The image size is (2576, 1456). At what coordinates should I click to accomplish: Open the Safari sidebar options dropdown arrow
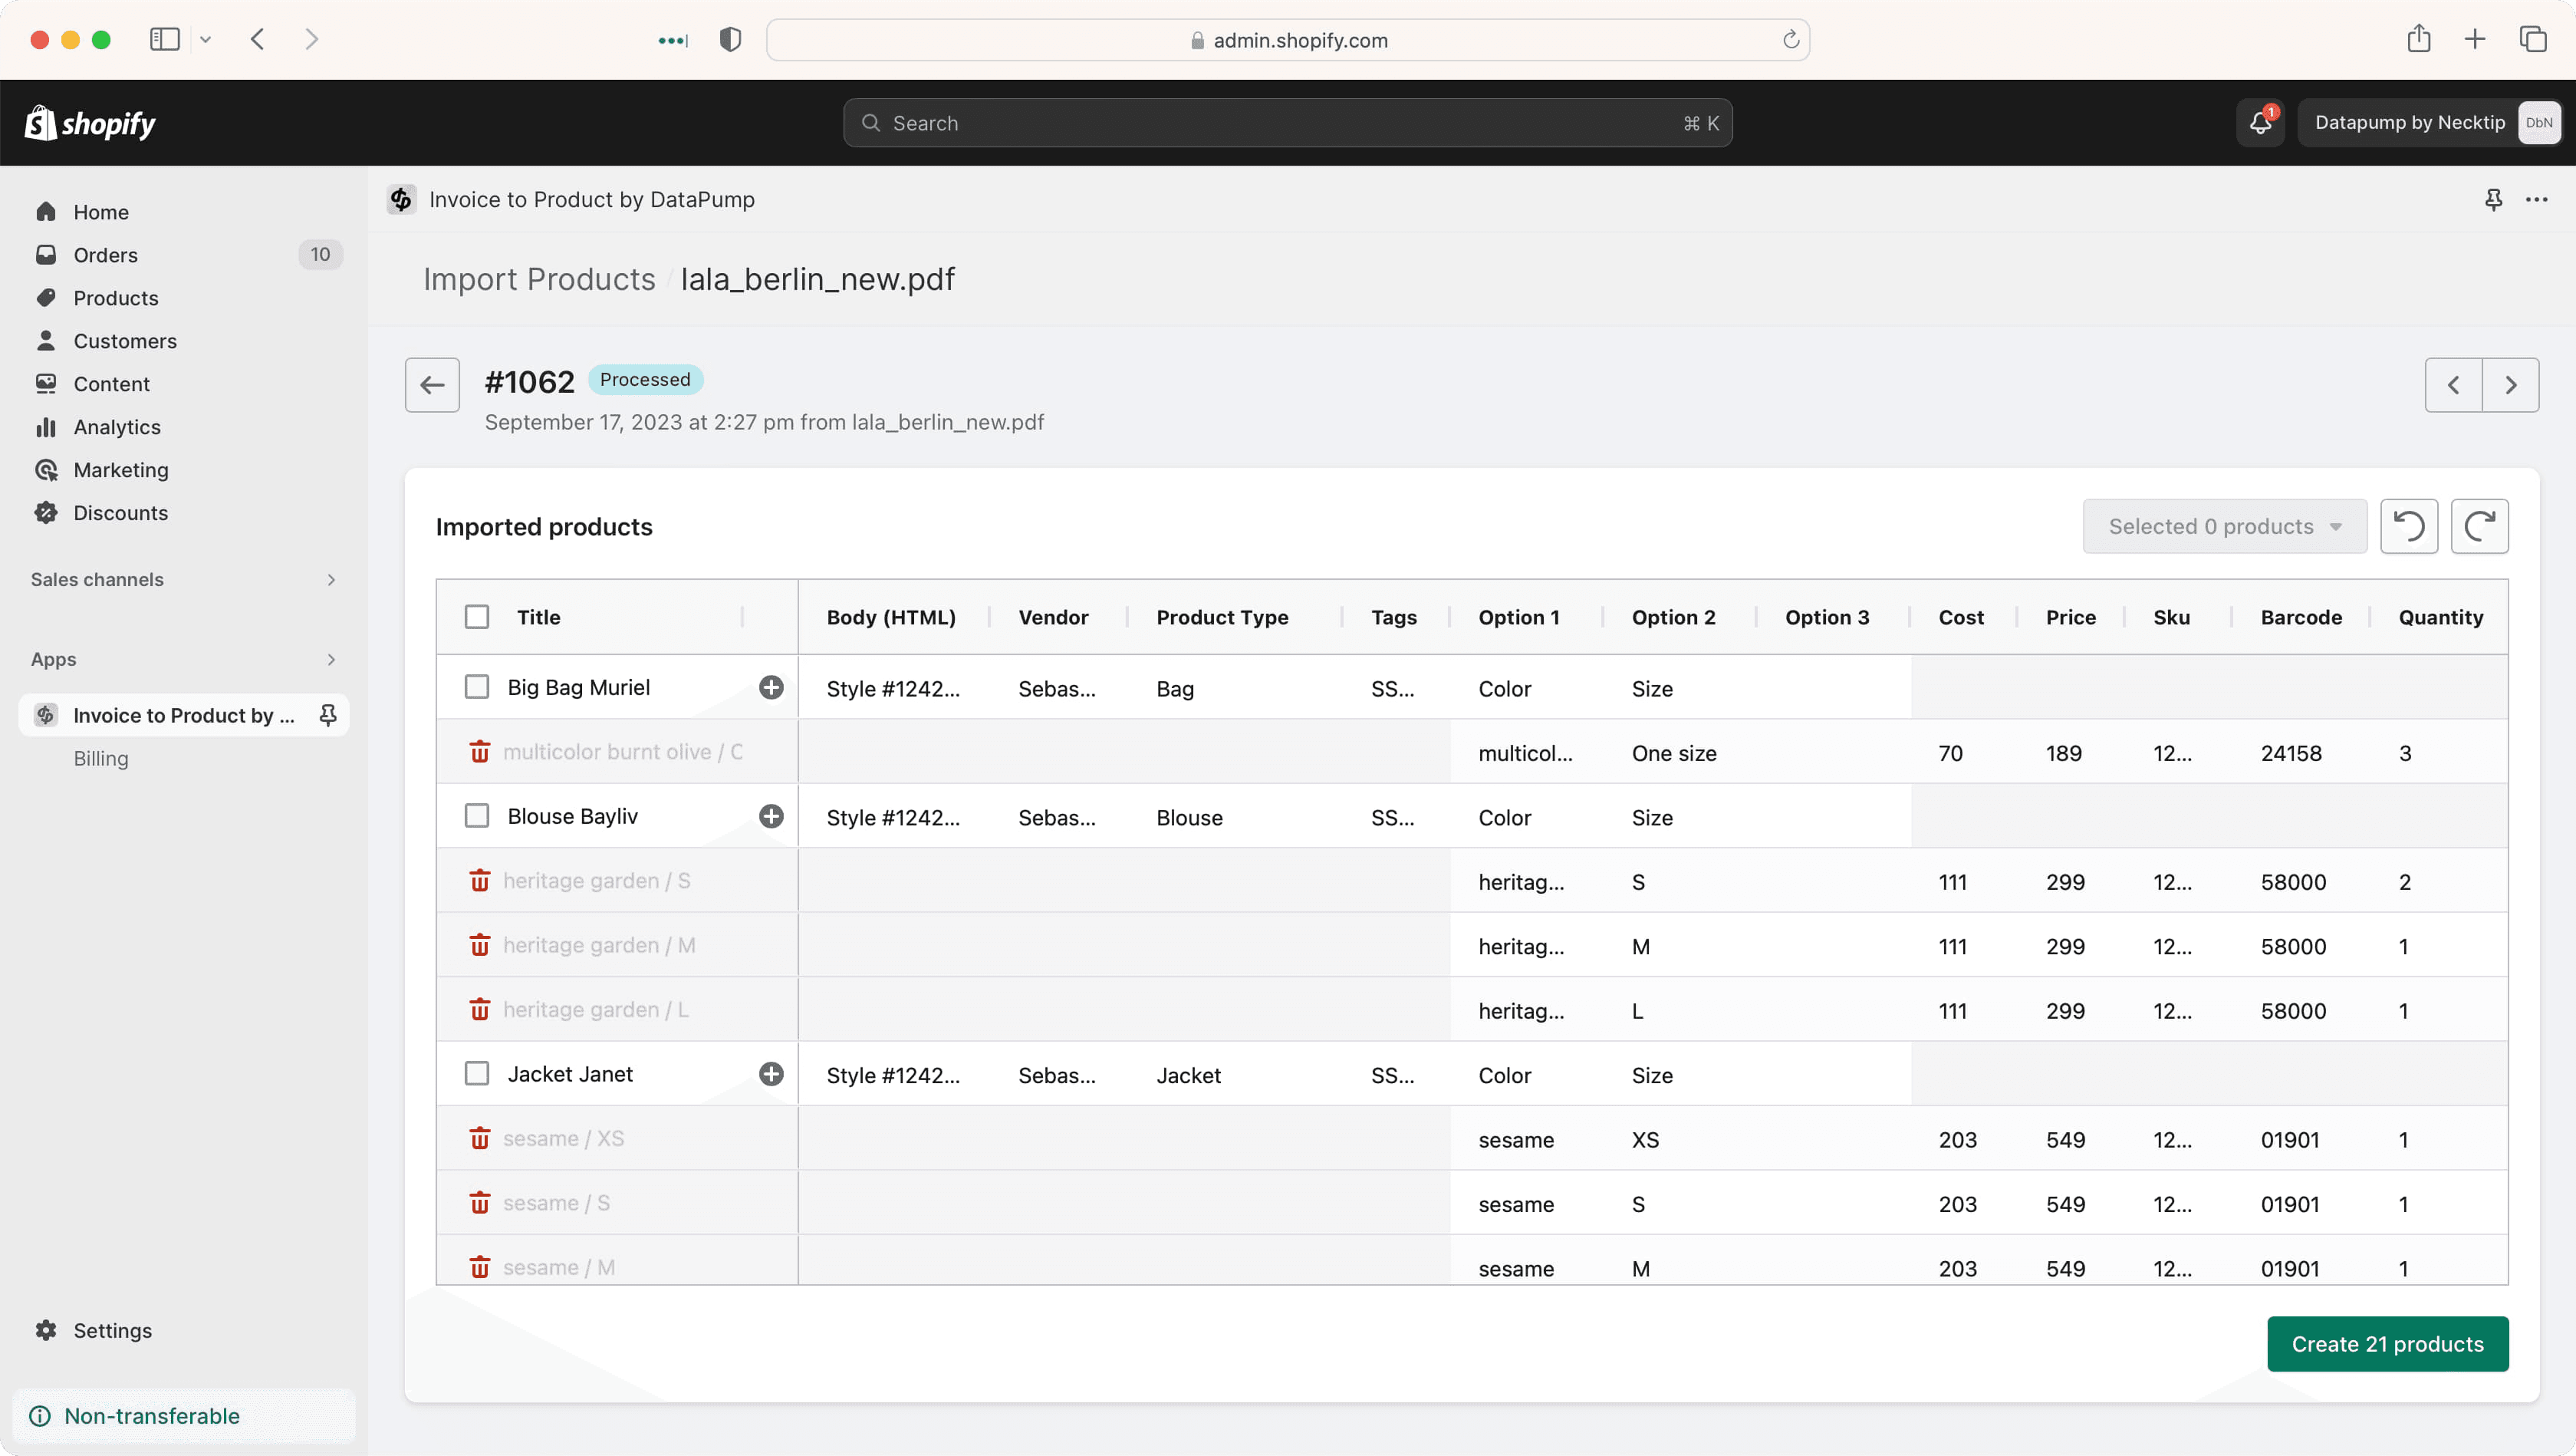205,40
